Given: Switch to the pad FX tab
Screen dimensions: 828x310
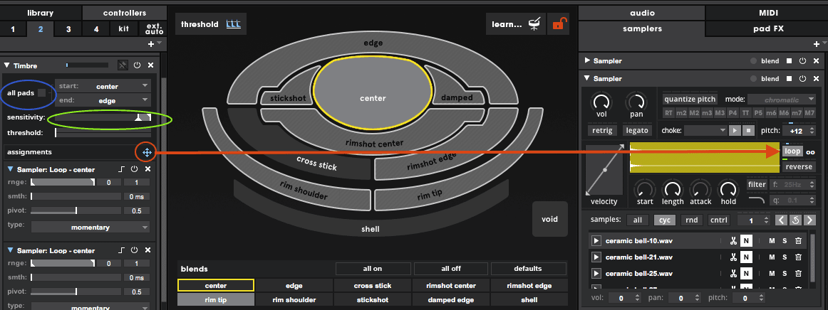Looking at the screenshot, I should (x=766, y=28).
